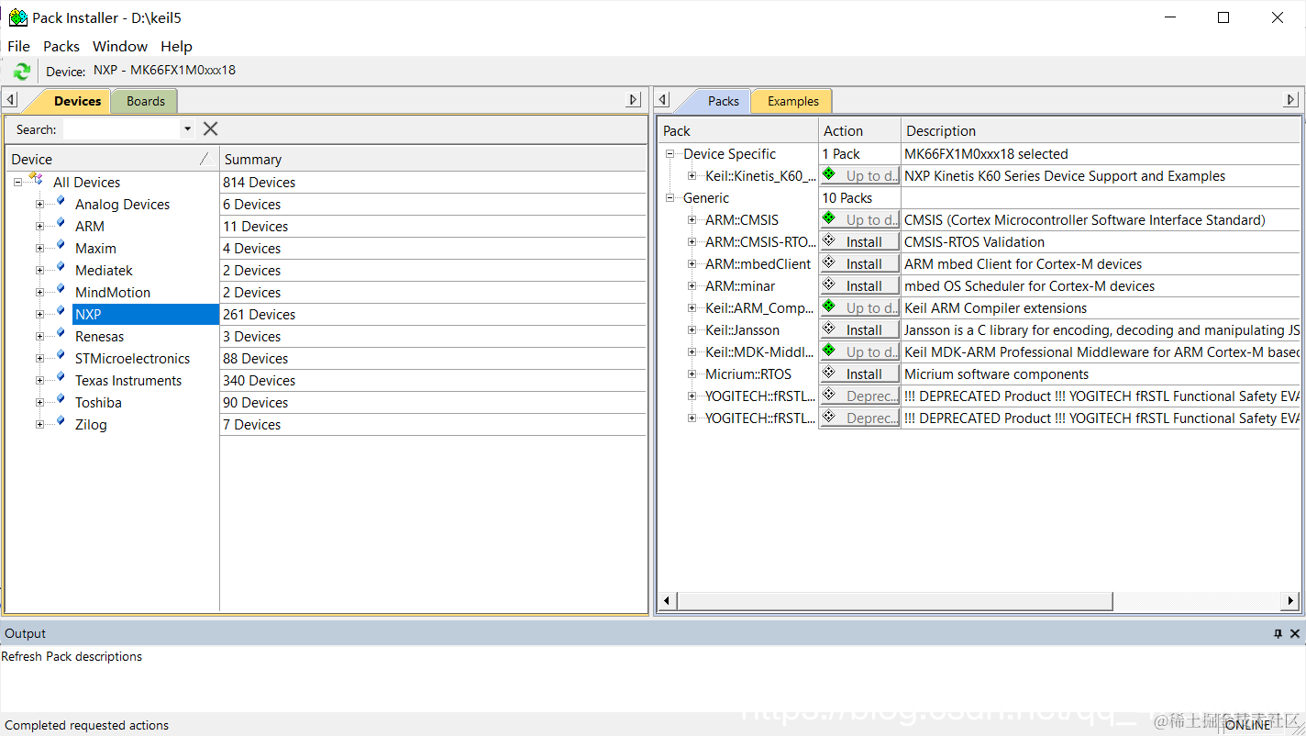
Task: Click Up to date button for Keil::Kinetis_K60
Action: [x=859, y=176]
